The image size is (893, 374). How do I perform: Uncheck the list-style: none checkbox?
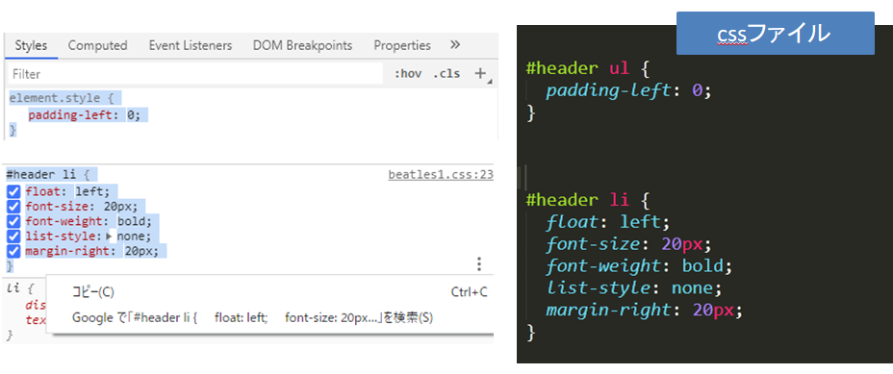pos(13,237)
